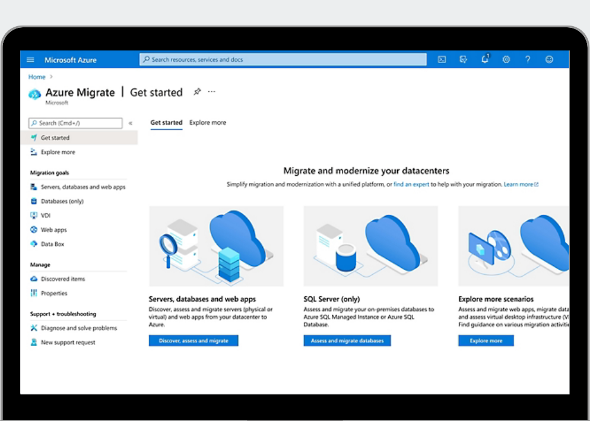The width and height of the screenshot is (590, 421).
Task: Click the Diagnose and solve problems wrench icon
Action: (34, 328)
